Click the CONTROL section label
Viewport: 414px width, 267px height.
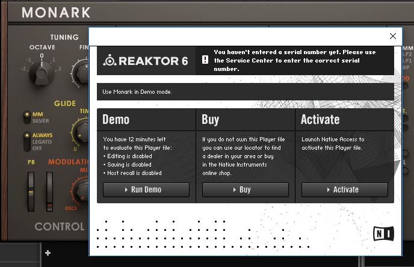point(60,227)
